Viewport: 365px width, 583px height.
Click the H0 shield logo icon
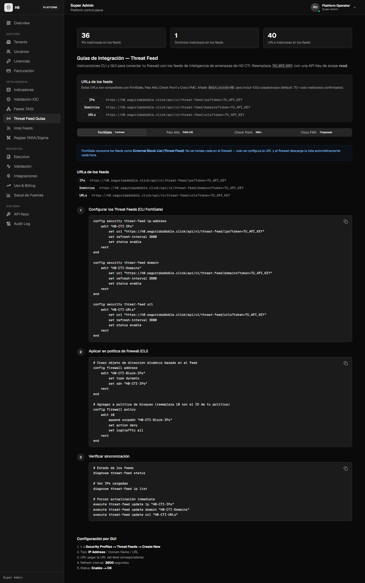pos(9,7)
